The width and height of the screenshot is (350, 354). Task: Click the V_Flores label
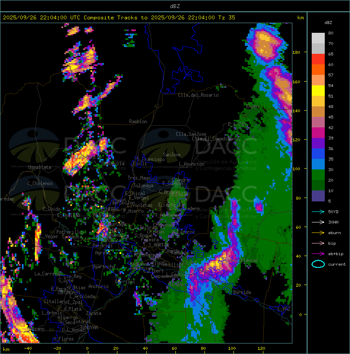[64, 339]
